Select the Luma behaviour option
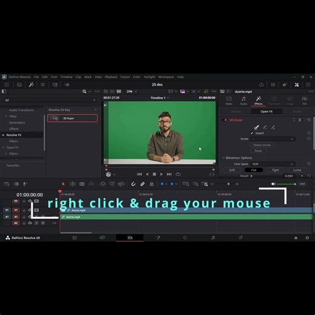Screen dimensions: 315x315 coord(297,170)
